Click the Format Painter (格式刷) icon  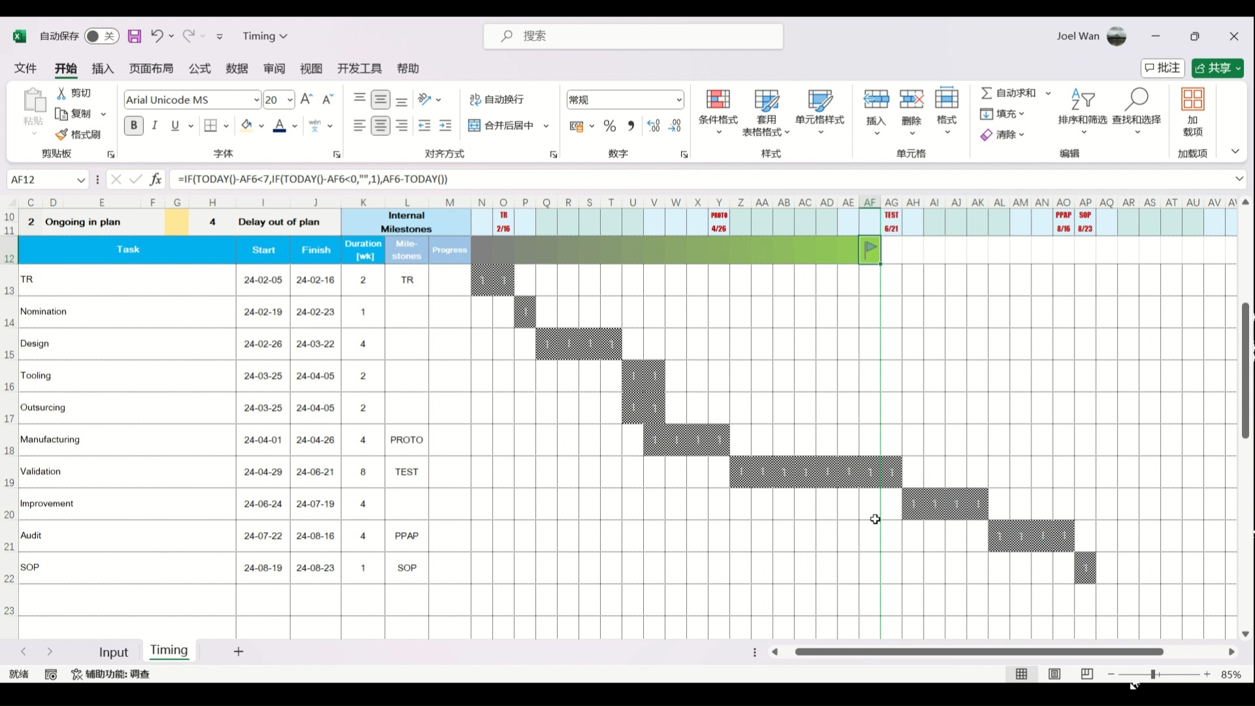pyautogui.click(x=61, y=135)
